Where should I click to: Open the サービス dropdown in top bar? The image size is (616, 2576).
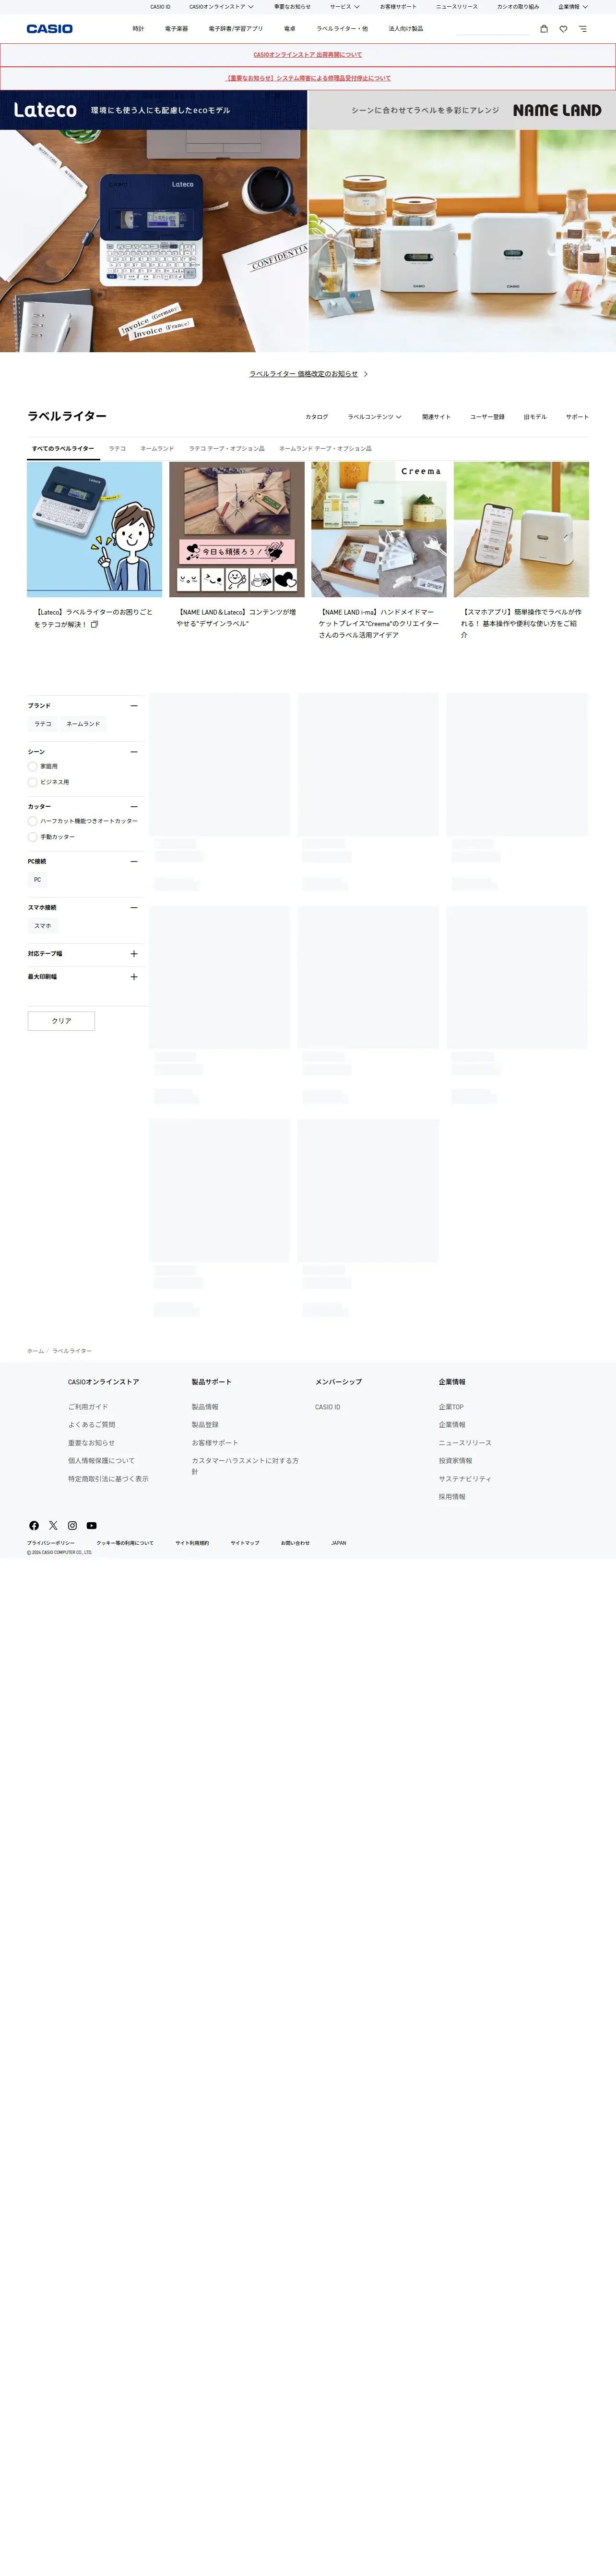click(x=345, y=7)
